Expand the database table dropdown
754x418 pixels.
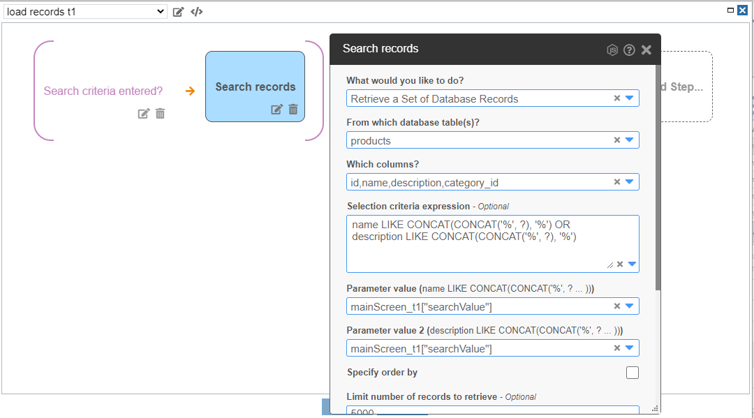pos(630,140)
